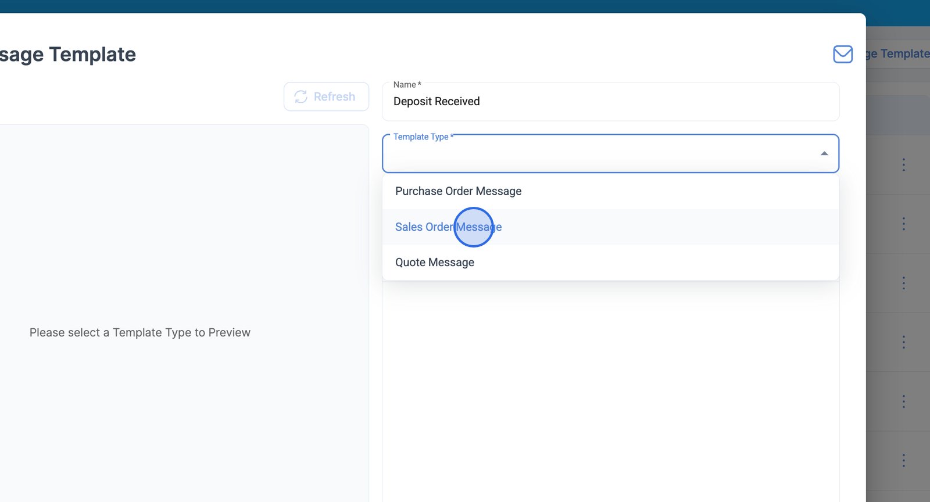Open the third row's three-dot menu
Viewport: 930px width, 502px height.
point(903,283)
